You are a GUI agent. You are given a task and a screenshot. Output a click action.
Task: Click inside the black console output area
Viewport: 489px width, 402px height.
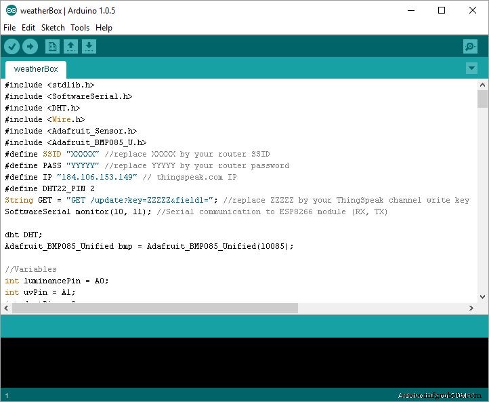coord(244,363)
